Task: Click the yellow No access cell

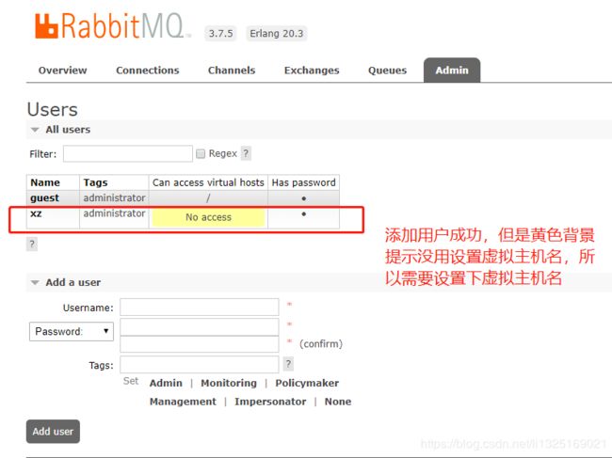Action: (208, 217)
